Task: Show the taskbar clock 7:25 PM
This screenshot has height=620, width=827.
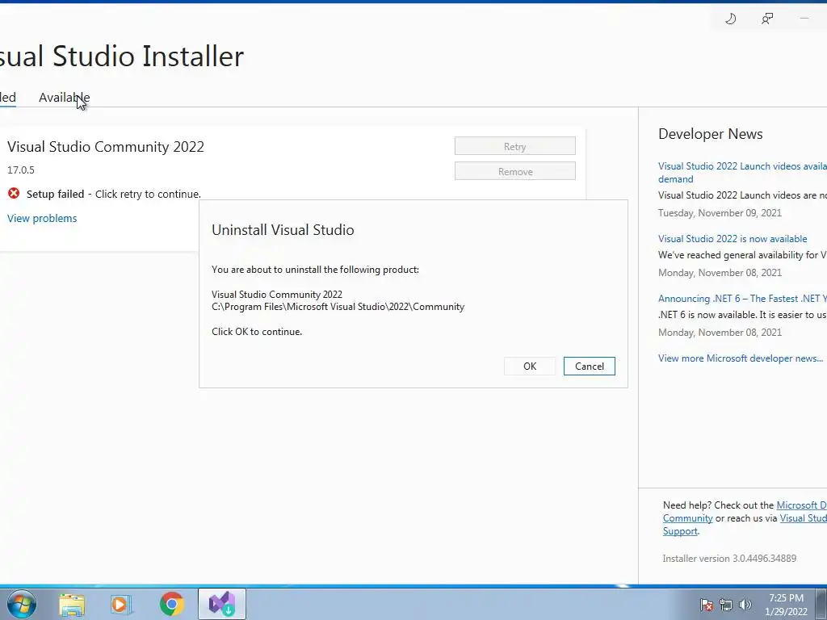Action: [x=786, y=598]
